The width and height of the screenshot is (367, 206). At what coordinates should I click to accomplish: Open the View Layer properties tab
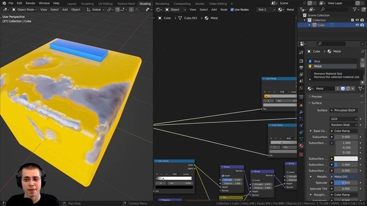[x=301, y=74]
